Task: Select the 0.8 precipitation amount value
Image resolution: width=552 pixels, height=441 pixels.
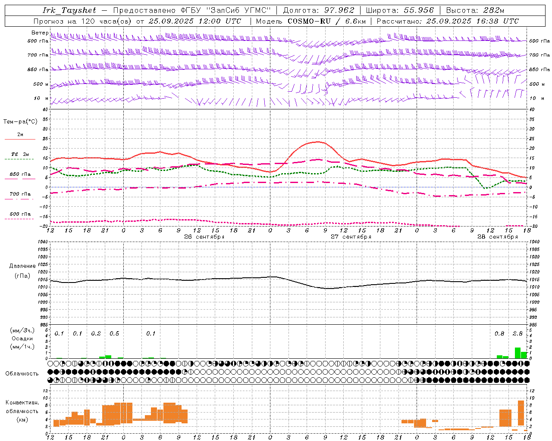Action: pos(499,334)
